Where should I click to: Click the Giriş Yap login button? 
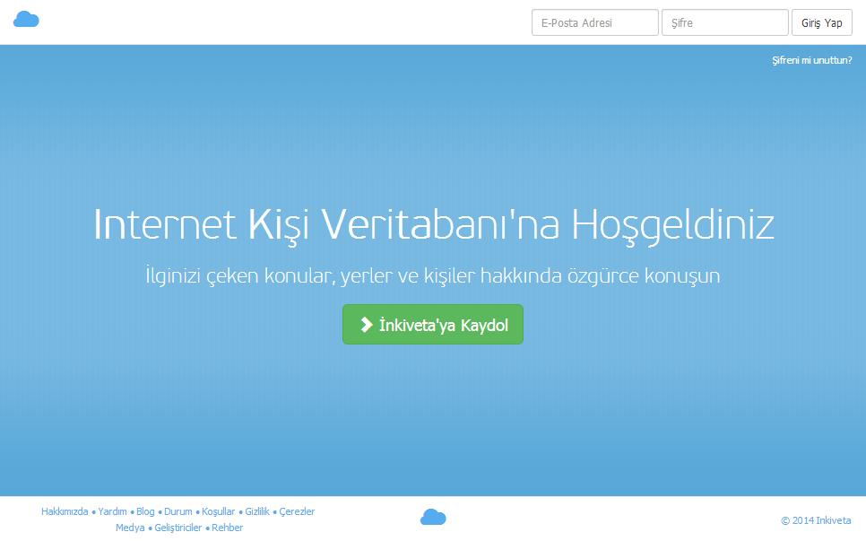pyautogui.click(x=822, y=22)
